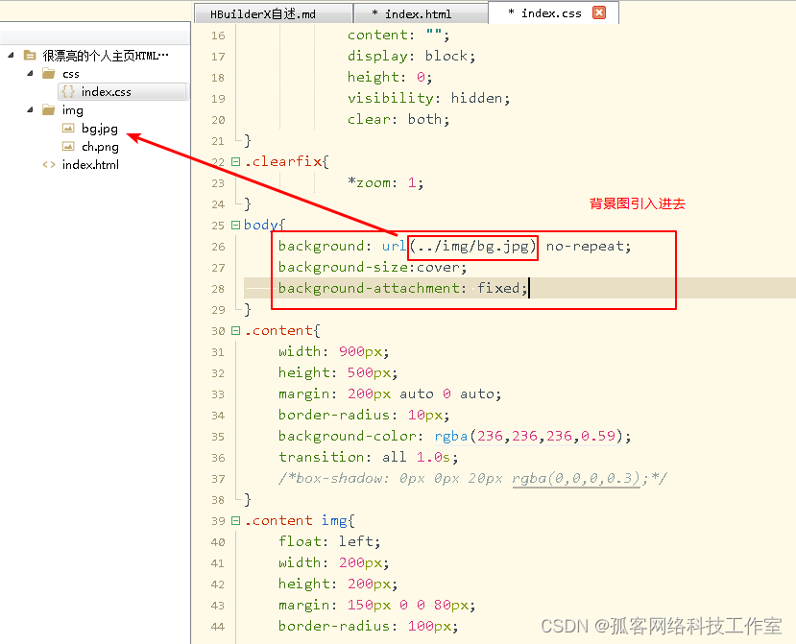Click the rgba(236,236,236,0.59) color value
This screenshot has height=644, width=796.
(x=528, y=436)
